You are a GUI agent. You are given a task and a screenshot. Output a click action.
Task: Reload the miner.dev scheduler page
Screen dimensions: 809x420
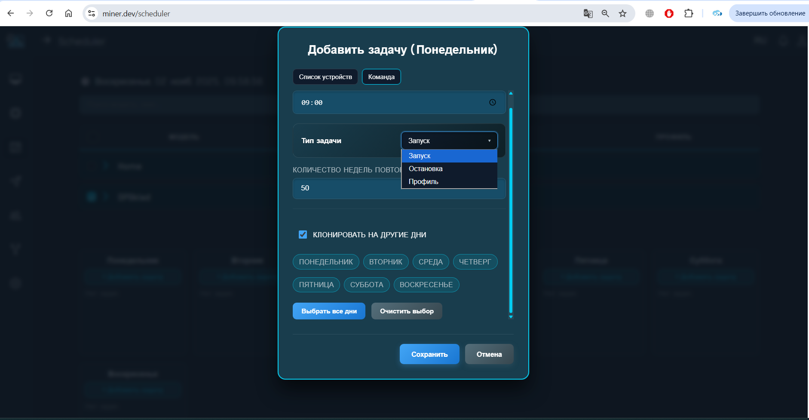[49, 13]
